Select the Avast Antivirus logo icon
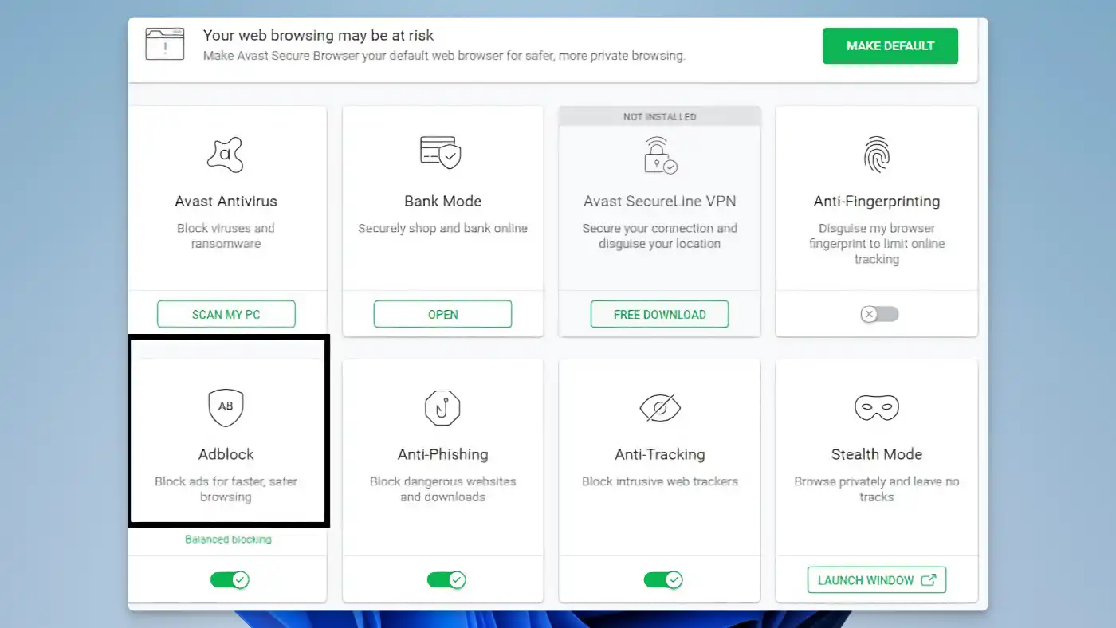This screenshot has width=1116, height=628. pos(226,154)
